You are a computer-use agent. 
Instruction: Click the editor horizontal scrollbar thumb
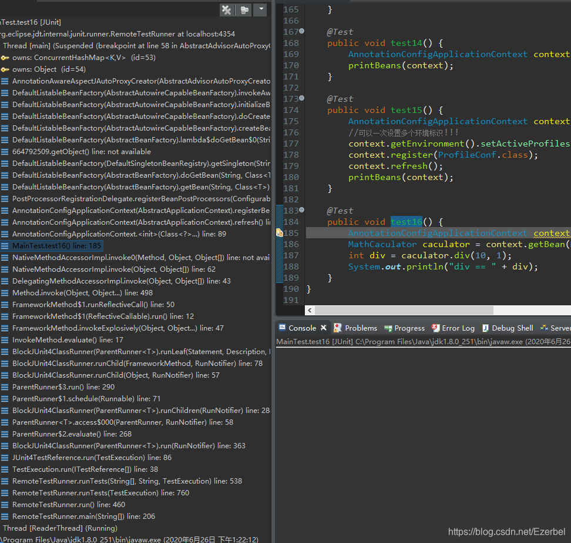coord(404,311)
